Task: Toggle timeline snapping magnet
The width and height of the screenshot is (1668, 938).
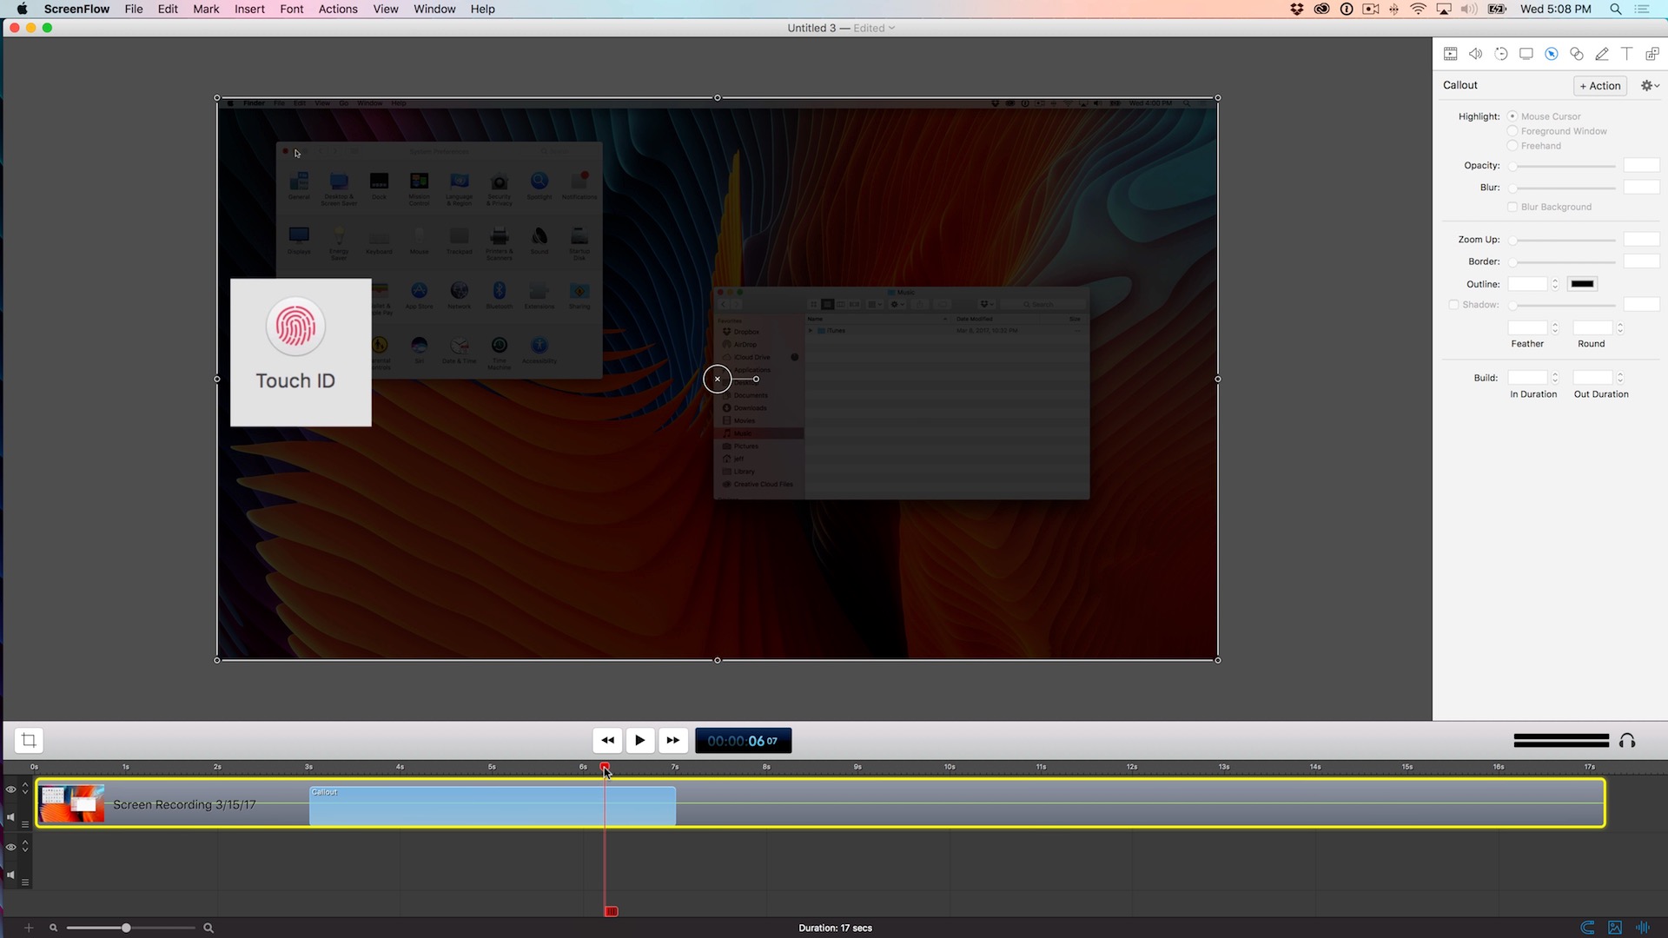Action: [1587, 928]
